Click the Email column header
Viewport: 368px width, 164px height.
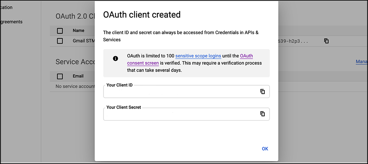pyautogui.click(x=78, y=76)
